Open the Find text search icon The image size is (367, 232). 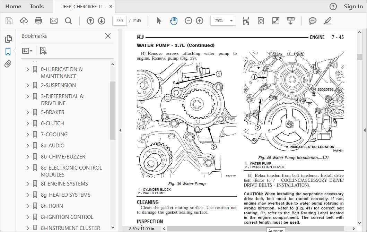[x=68, y=21]
